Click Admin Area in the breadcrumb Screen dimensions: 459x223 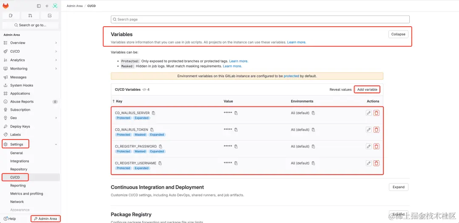click(x=75, y=6)
